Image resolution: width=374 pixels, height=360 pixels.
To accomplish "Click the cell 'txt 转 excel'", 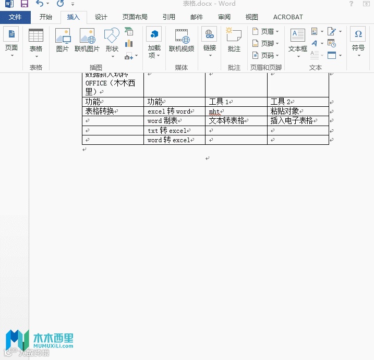I will [x=174, y=131].
